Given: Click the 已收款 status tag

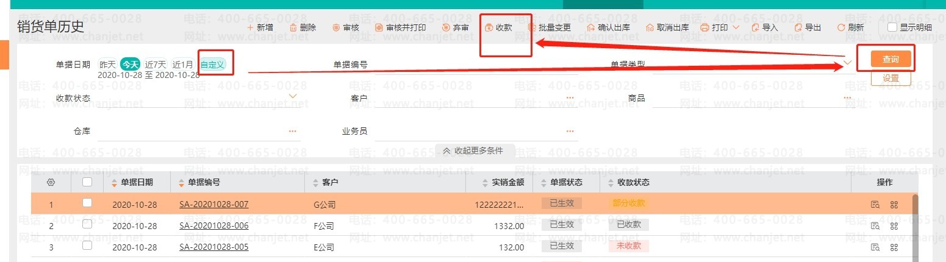Looking at the screenshot, I should coord(628,224).
